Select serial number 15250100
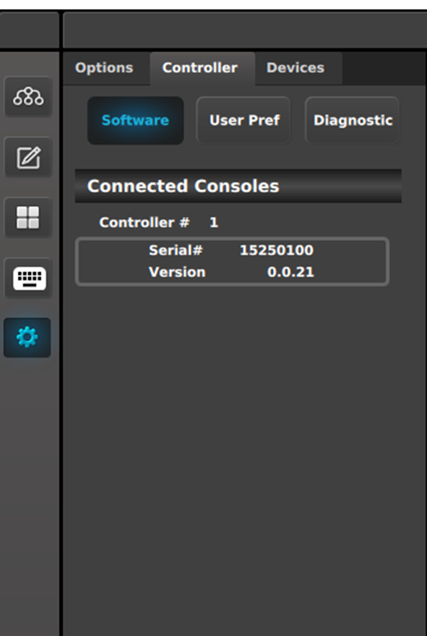The width and height of the screenshot is (427, 636). [277, 250]
